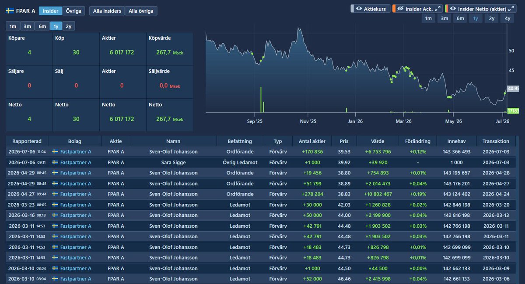This screenshot has height=284, width=525.
Task: Click value +10 802 467 in table
Action: pos(377,194)
